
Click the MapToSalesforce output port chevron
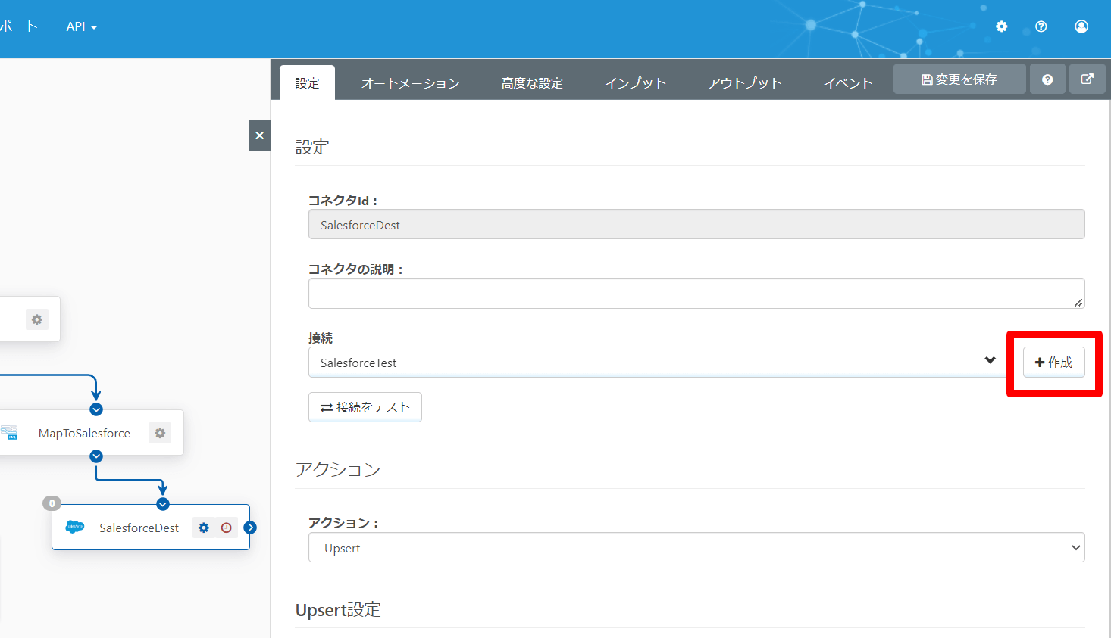pyautogui.click(x=96, y=456)
